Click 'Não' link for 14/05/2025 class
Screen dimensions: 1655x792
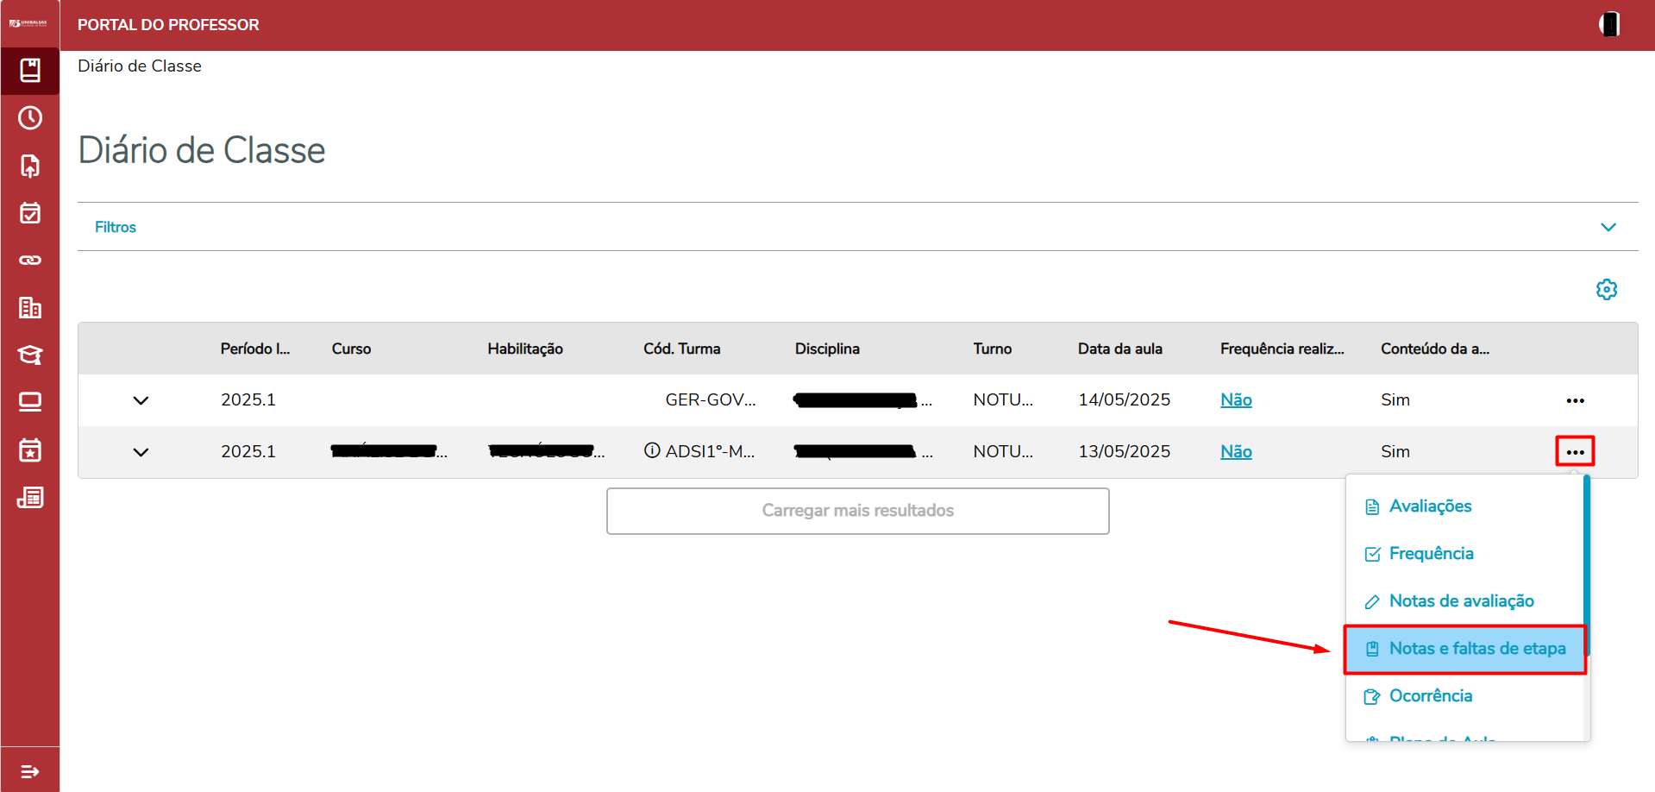(1235, 400)
